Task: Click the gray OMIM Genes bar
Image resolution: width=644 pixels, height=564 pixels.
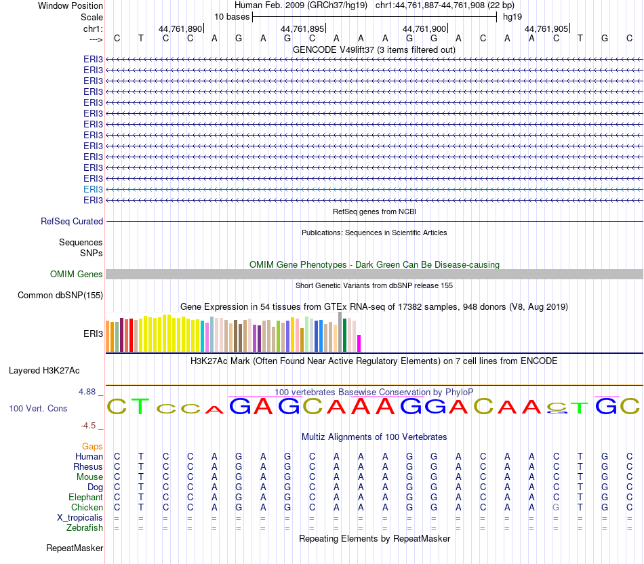Action: tap(374, 274)
